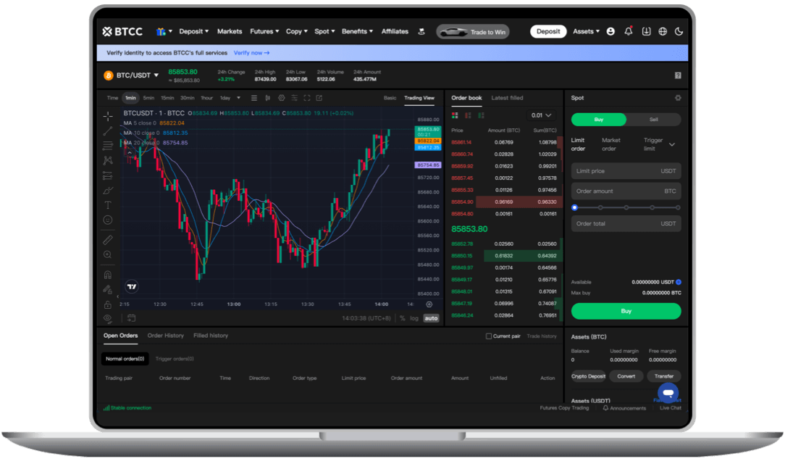This screenshot has height=464, width=785.
Task: Show bids-only order book view
Action: pos(481,116)
